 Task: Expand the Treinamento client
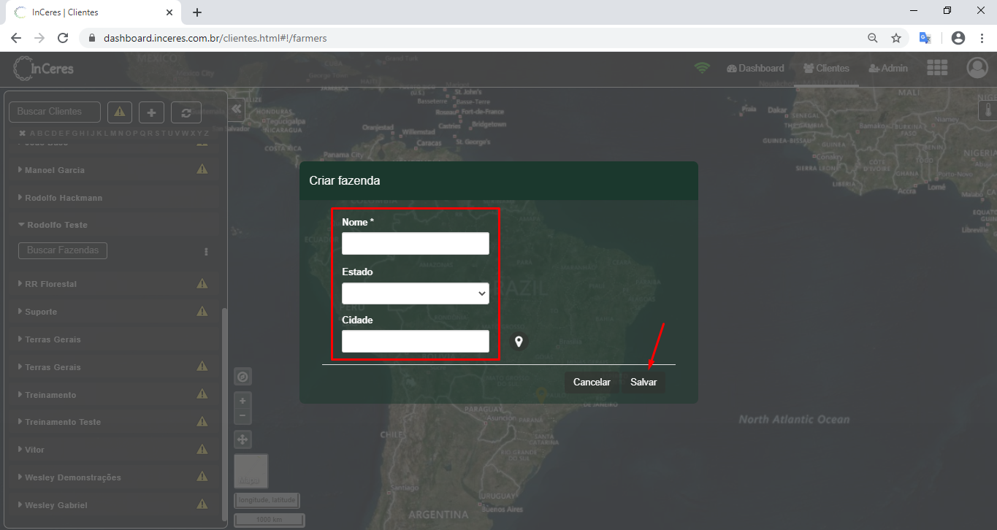20,394
